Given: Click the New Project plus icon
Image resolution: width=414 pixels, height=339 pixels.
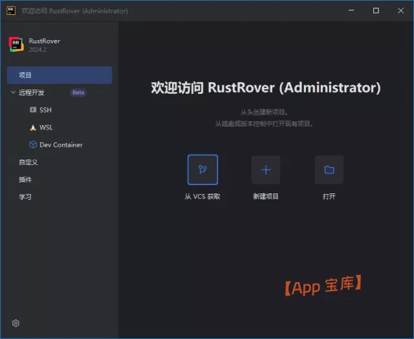Looking at the screenshot, I should pos(266,169).
